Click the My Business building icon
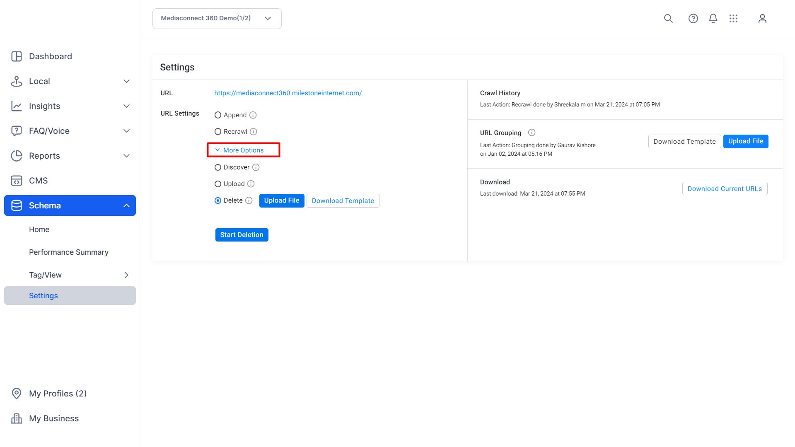The image size is (795, 447). 17,418
